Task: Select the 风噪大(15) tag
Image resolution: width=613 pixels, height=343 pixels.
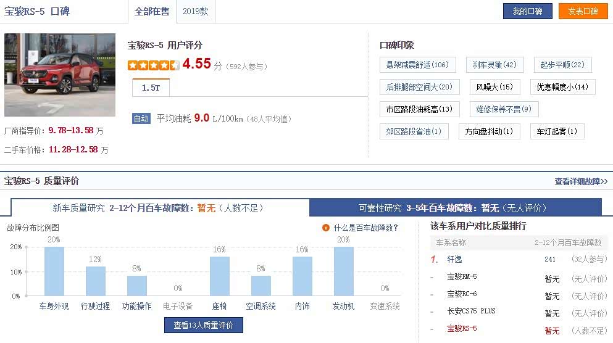Action: click(x=494, y=87)
